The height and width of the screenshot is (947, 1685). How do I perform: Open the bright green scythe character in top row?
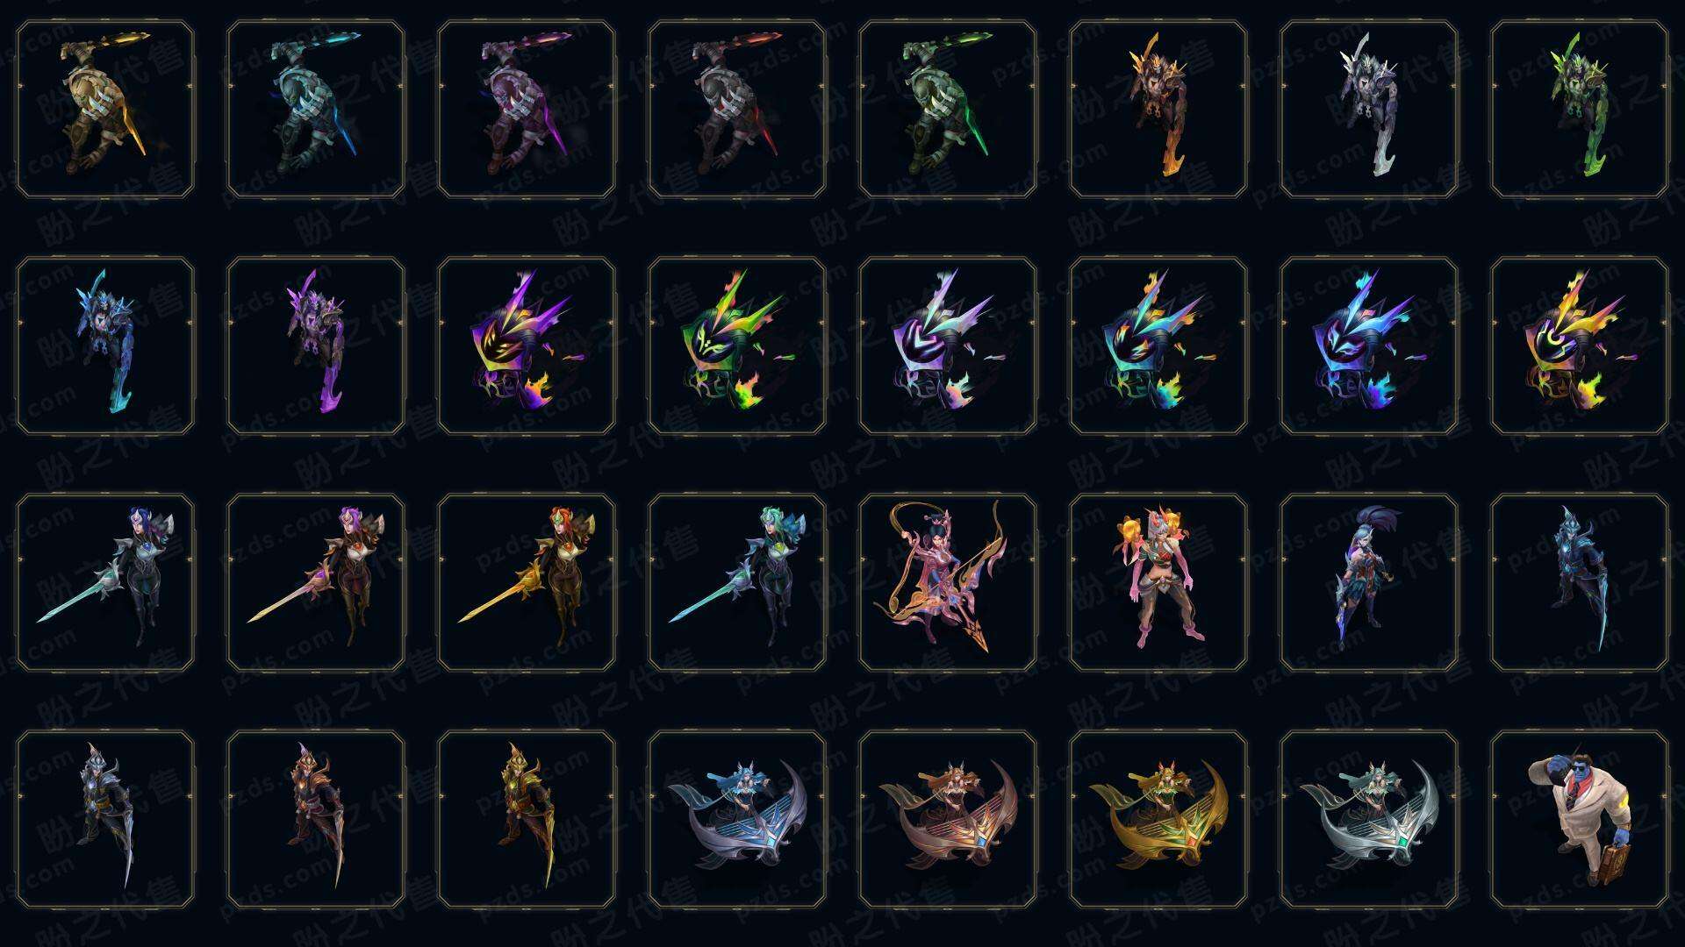[1580, 109]
